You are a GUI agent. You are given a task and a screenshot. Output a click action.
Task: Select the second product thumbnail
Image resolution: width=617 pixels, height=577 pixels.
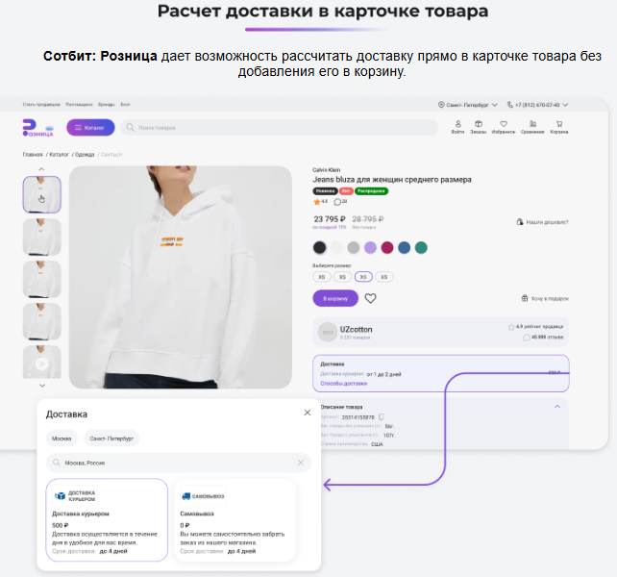(41, 238)
